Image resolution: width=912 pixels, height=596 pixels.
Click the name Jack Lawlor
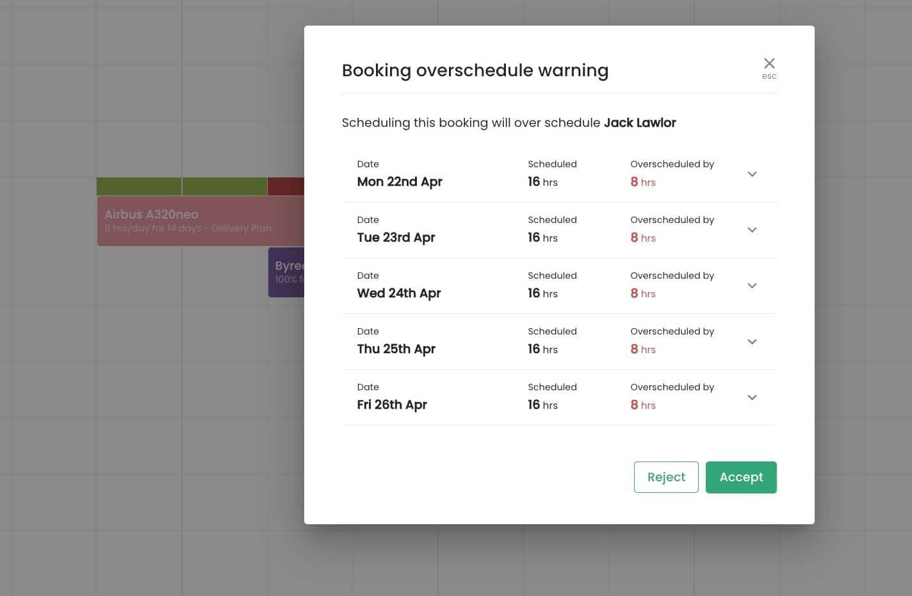640,122
